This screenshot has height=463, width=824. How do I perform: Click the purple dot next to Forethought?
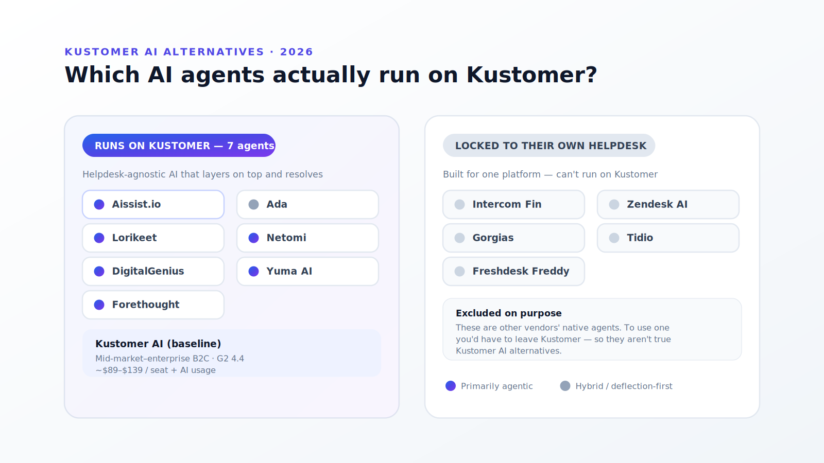pyautogui.click(x=99, y=305)
